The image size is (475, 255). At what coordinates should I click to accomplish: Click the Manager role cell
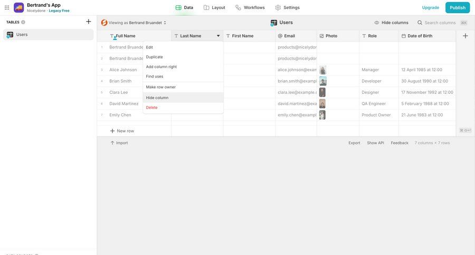click(x=379, y=70)
